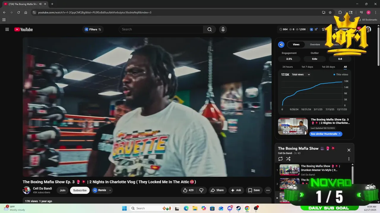Open more video actions ellipsis
Viewport: 380px width, 213px height.
pos(268,190)
